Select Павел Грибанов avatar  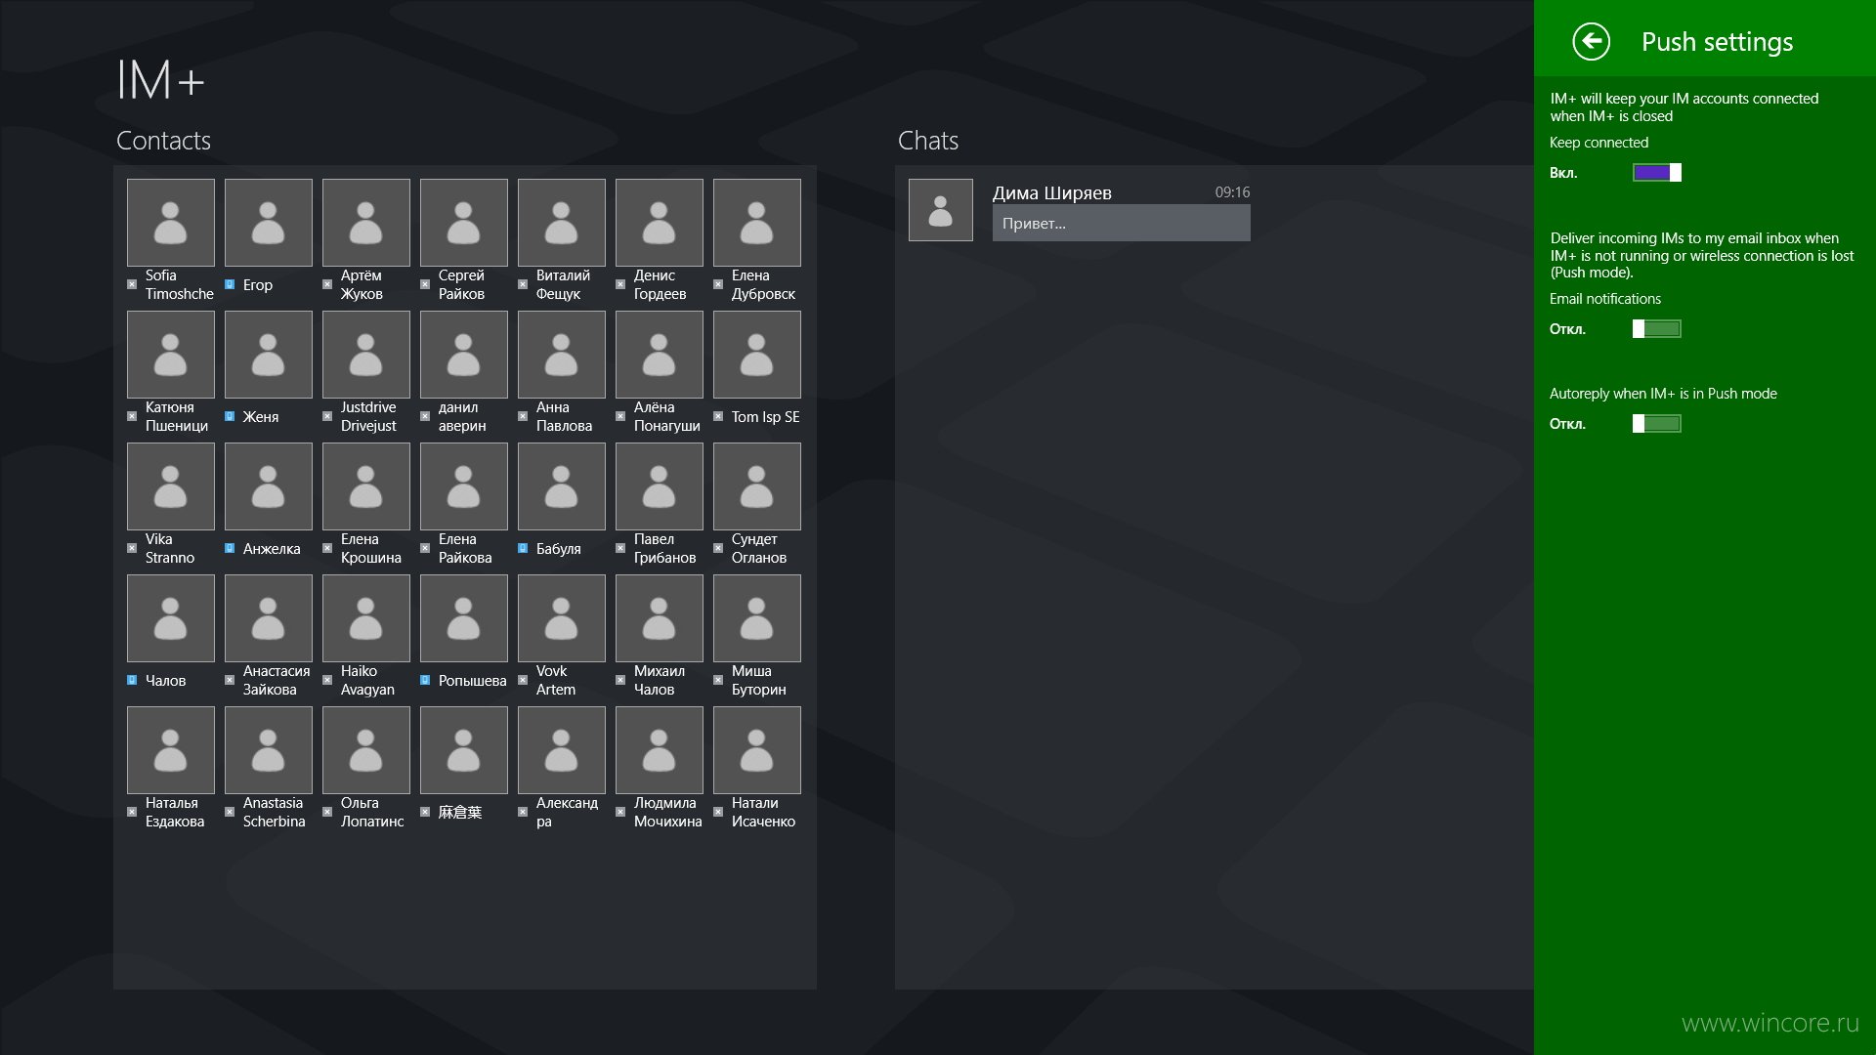[x=660, y=486]
